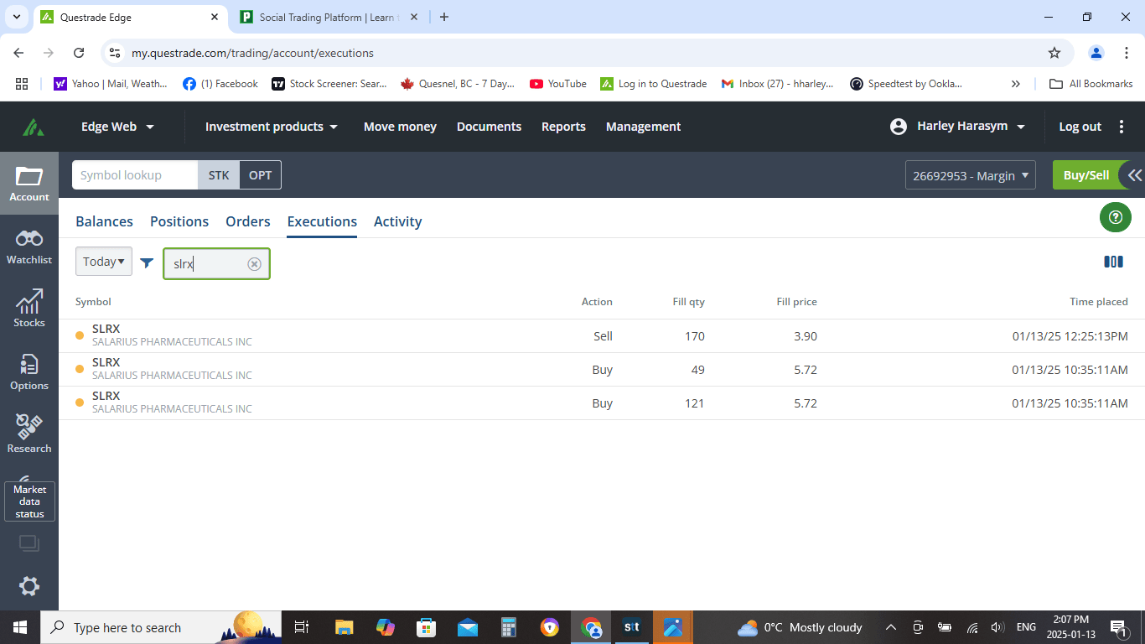The image size is (1145, 644).
Task: Open the settings gear in sidebar
Action: coord(29,586)
